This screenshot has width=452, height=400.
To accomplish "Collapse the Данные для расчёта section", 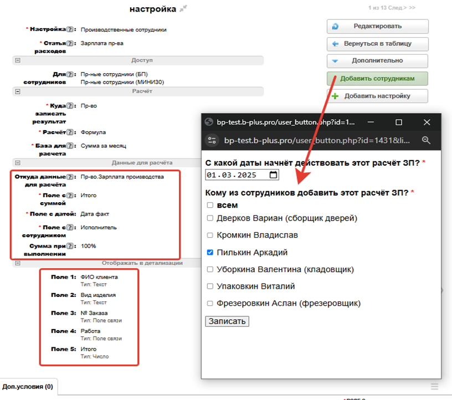I will 18,163.
